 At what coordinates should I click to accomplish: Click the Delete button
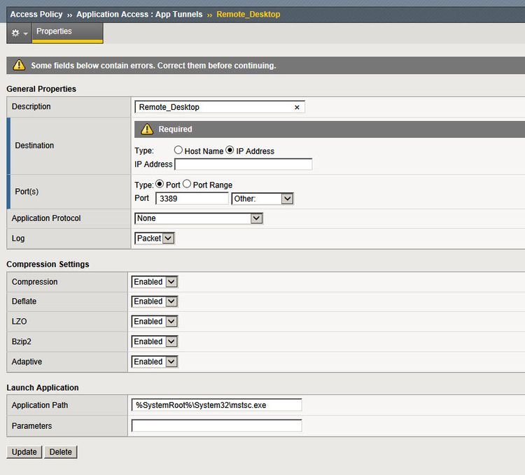point(61,452)
